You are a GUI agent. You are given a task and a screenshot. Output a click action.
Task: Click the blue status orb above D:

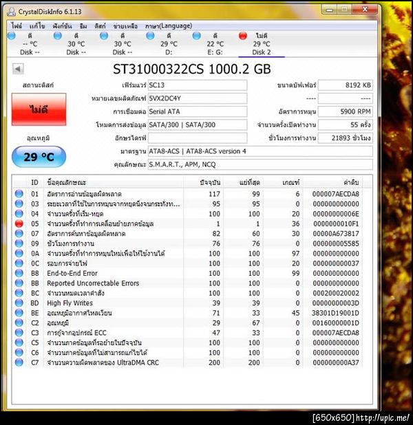(150, 36)
